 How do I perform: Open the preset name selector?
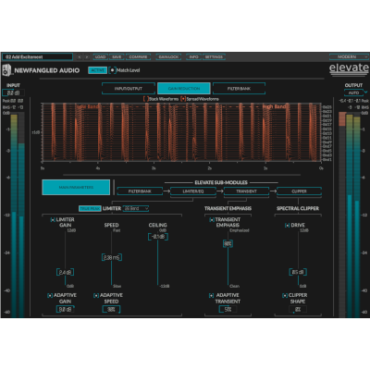pos(38,57)
